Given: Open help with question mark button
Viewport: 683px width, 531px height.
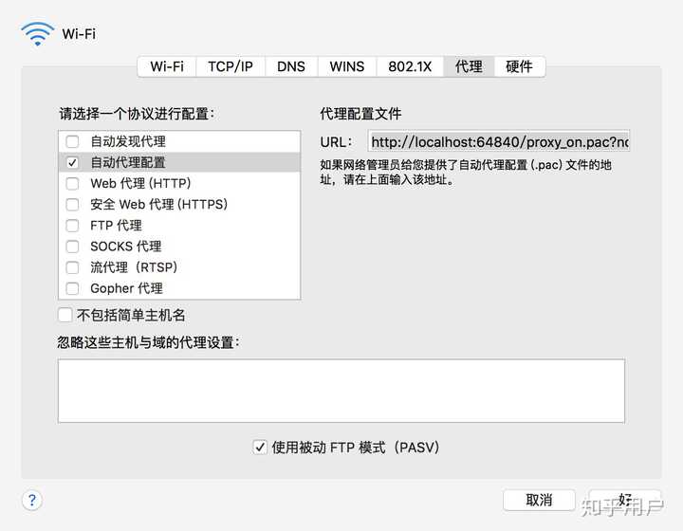Looking at the screenshot, I should [x=32, y=500].
